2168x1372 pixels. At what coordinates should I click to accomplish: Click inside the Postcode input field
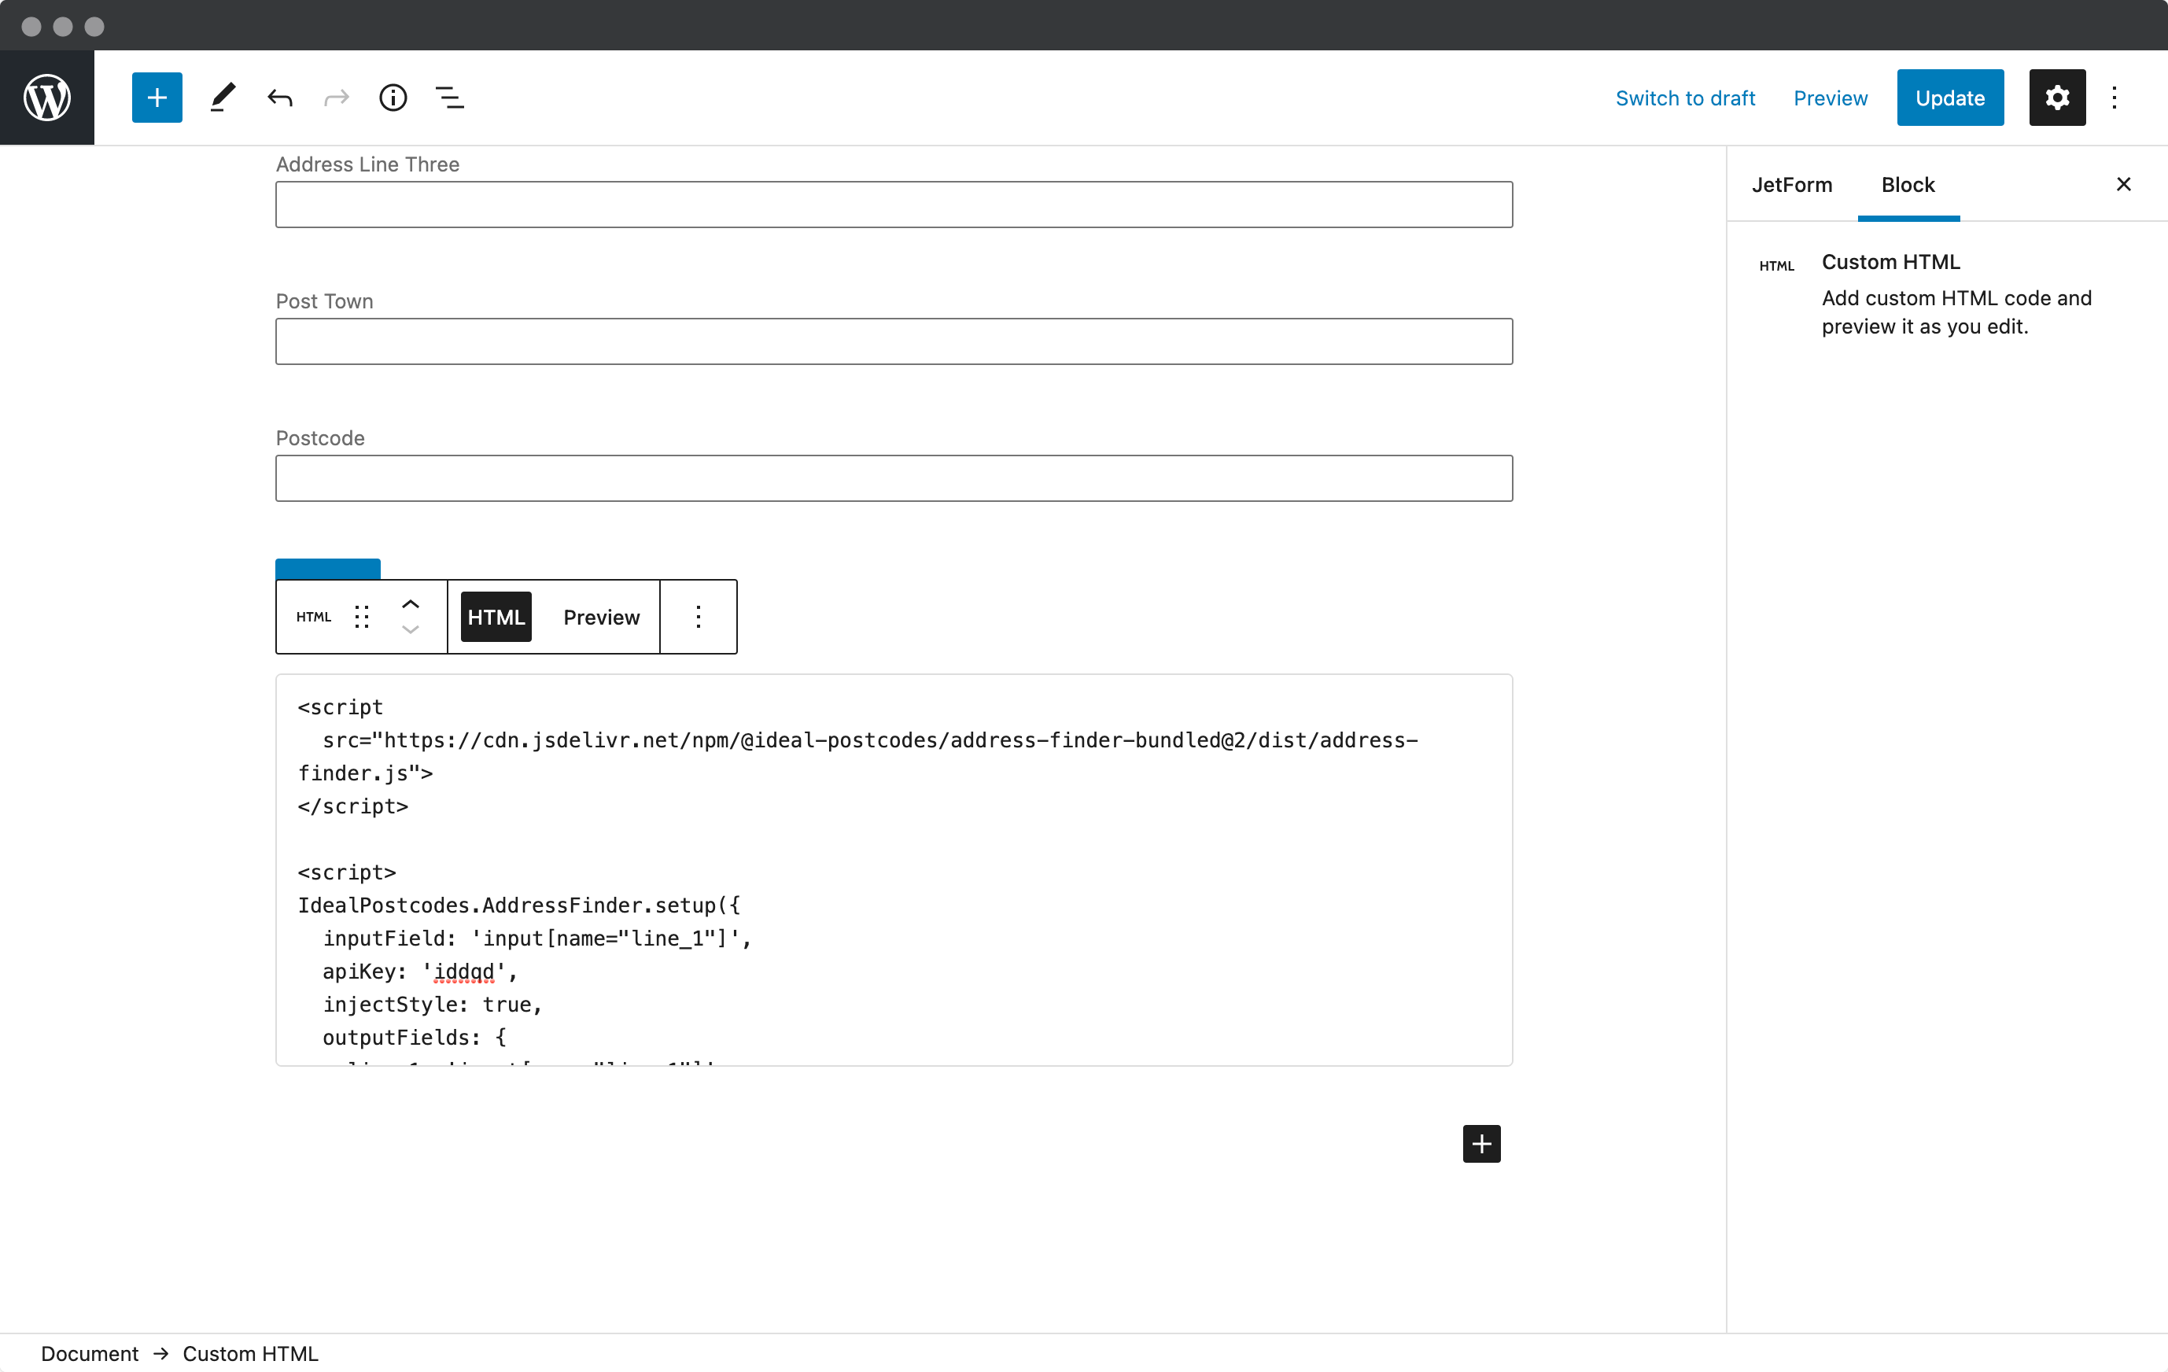[893, 478]
